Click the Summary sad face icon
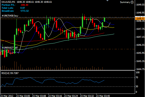Viewport: 145px width, 97px height. click(x=132, y=2)
